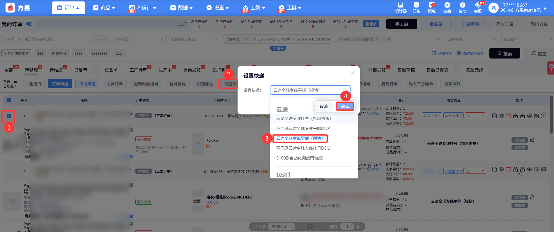Viewport: 554px width, 232px height.
Task: Select 云途全球专线平邮（标快） in the list
Action: point(300,138)
